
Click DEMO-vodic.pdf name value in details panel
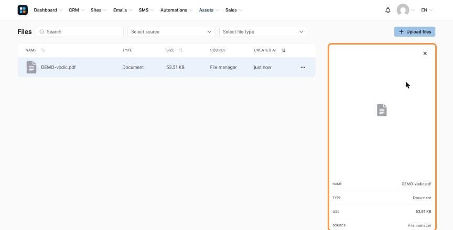click(x=416, y=184)
